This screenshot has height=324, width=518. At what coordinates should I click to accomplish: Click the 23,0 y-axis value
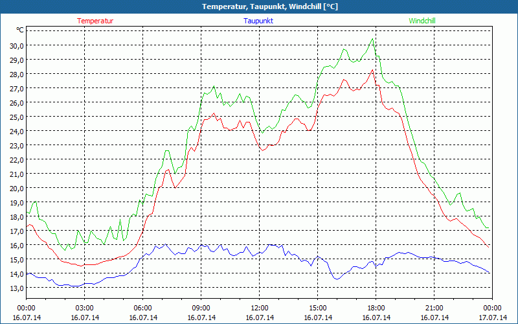pyautogui.click(x=17, y=145)
